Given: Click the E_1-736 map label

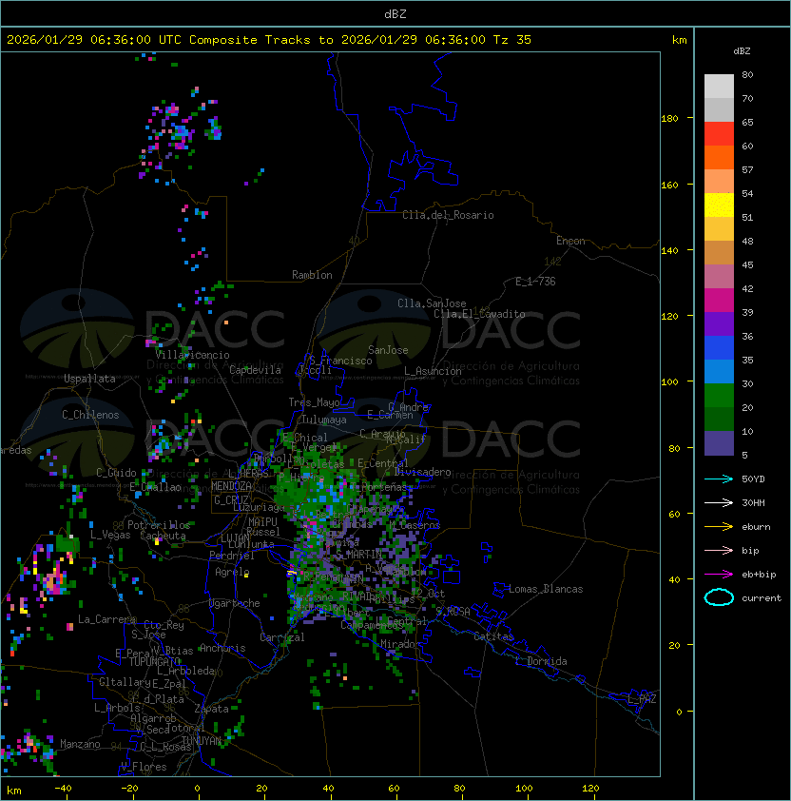Looking at the screenshot, I should pos(535,282).
